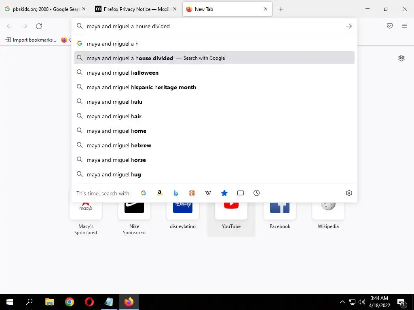The height and width of the screenshot is (310, 414).
Task: Select suggestion 'maya and miguel hebrew'
Action: (214, 145)
